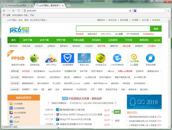
Task: Click the QQ下载 top link
Action: click(x=145, y=20)
